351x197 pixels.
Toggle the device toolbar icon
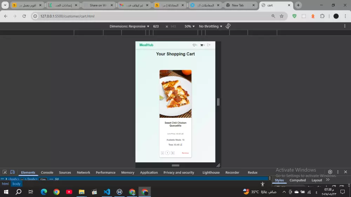click(13, 172)
